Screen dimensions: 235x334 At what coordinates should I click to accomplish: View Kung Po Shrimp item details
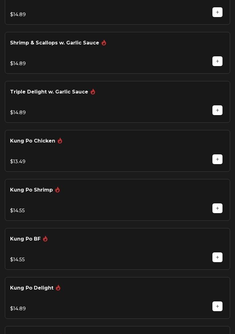point(31,190)
